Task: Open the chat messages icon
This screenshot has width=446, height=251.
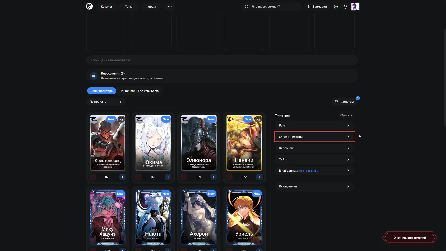Action: (x=336, y=7)
